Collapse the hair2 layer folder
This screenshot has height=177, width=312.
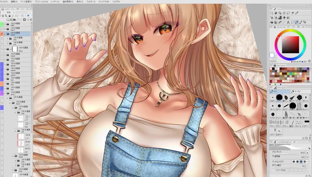click(5, 34)
